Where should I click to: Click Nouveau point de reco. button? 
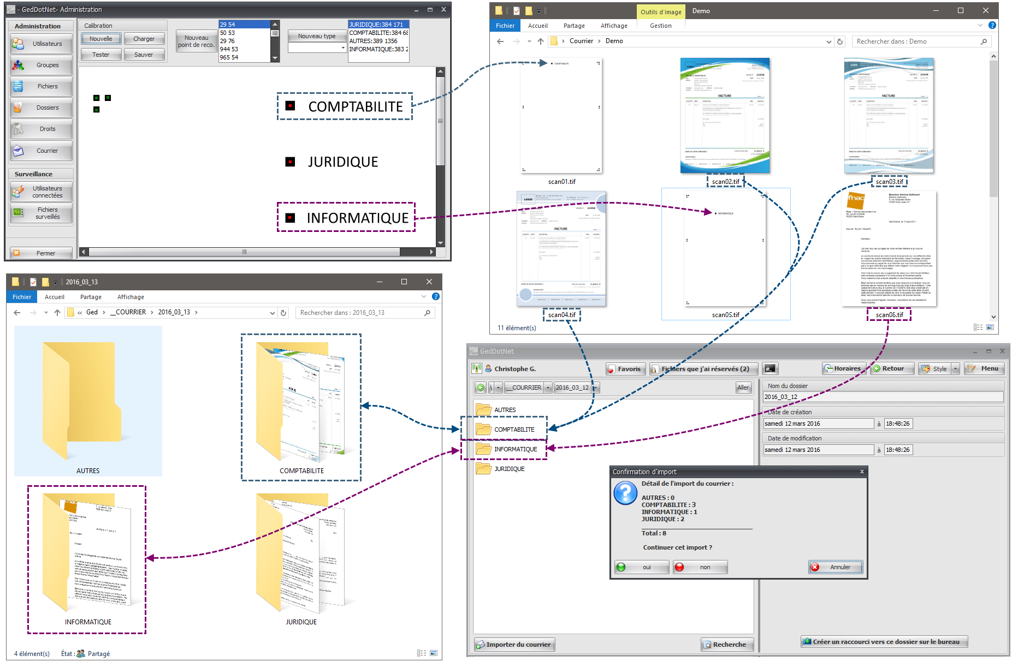[x=196, y=41]
